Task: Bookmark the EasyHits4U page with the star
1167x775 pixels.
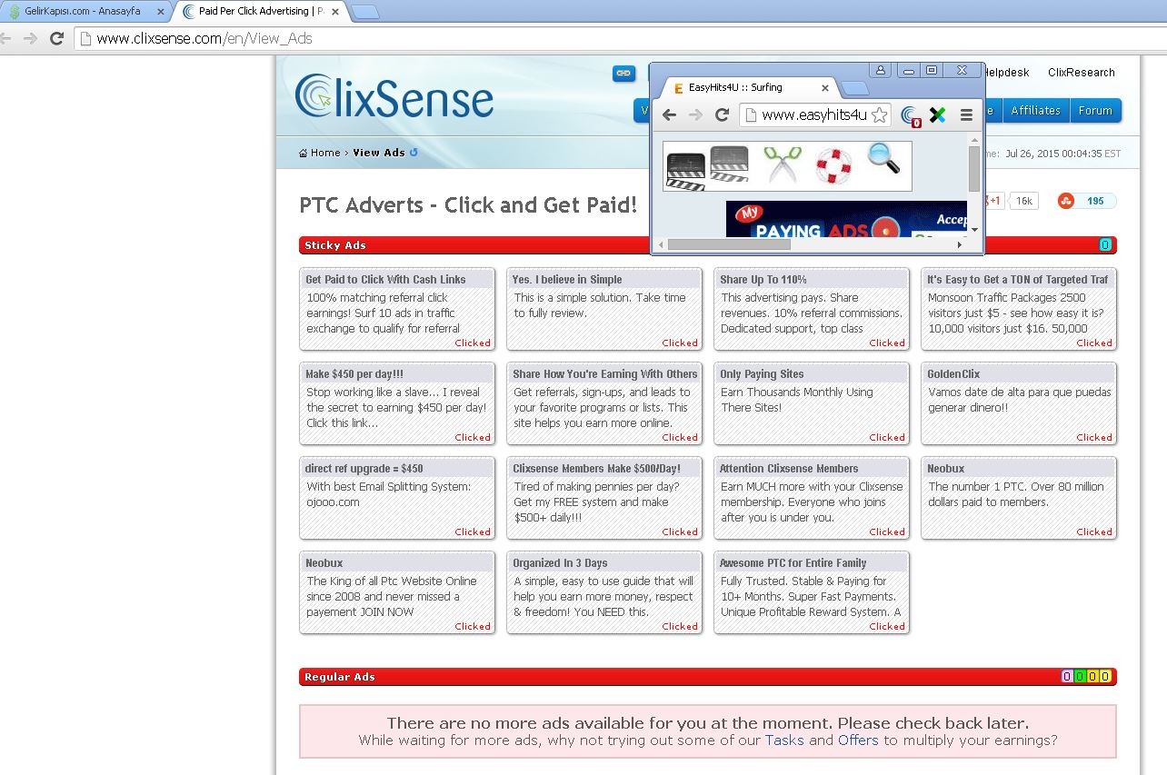Action: pyautogui.click(x=879, y=114)
